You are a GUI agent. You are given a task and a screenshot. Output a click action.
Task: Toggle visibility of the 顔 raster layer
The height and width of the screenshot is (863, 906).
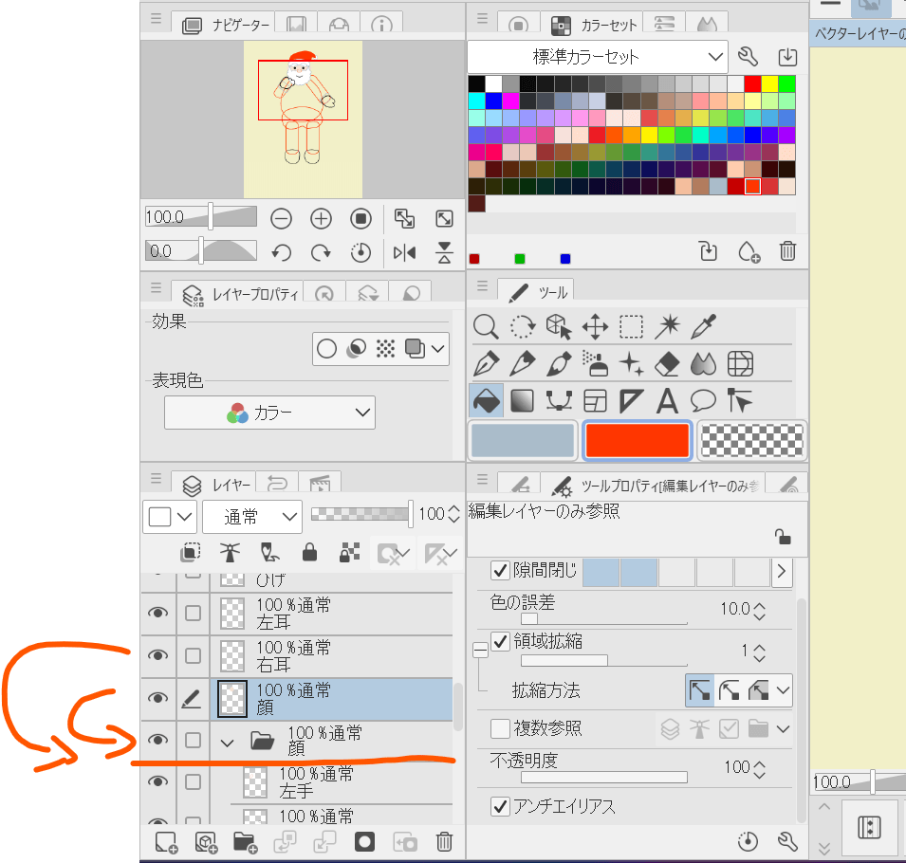[157, 698]
